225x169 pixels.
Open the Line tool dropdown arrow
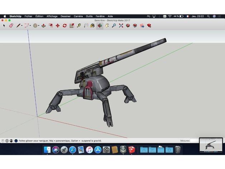click(22, 26)
